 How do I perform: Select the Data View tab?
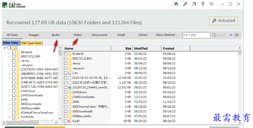coord(11,43)
